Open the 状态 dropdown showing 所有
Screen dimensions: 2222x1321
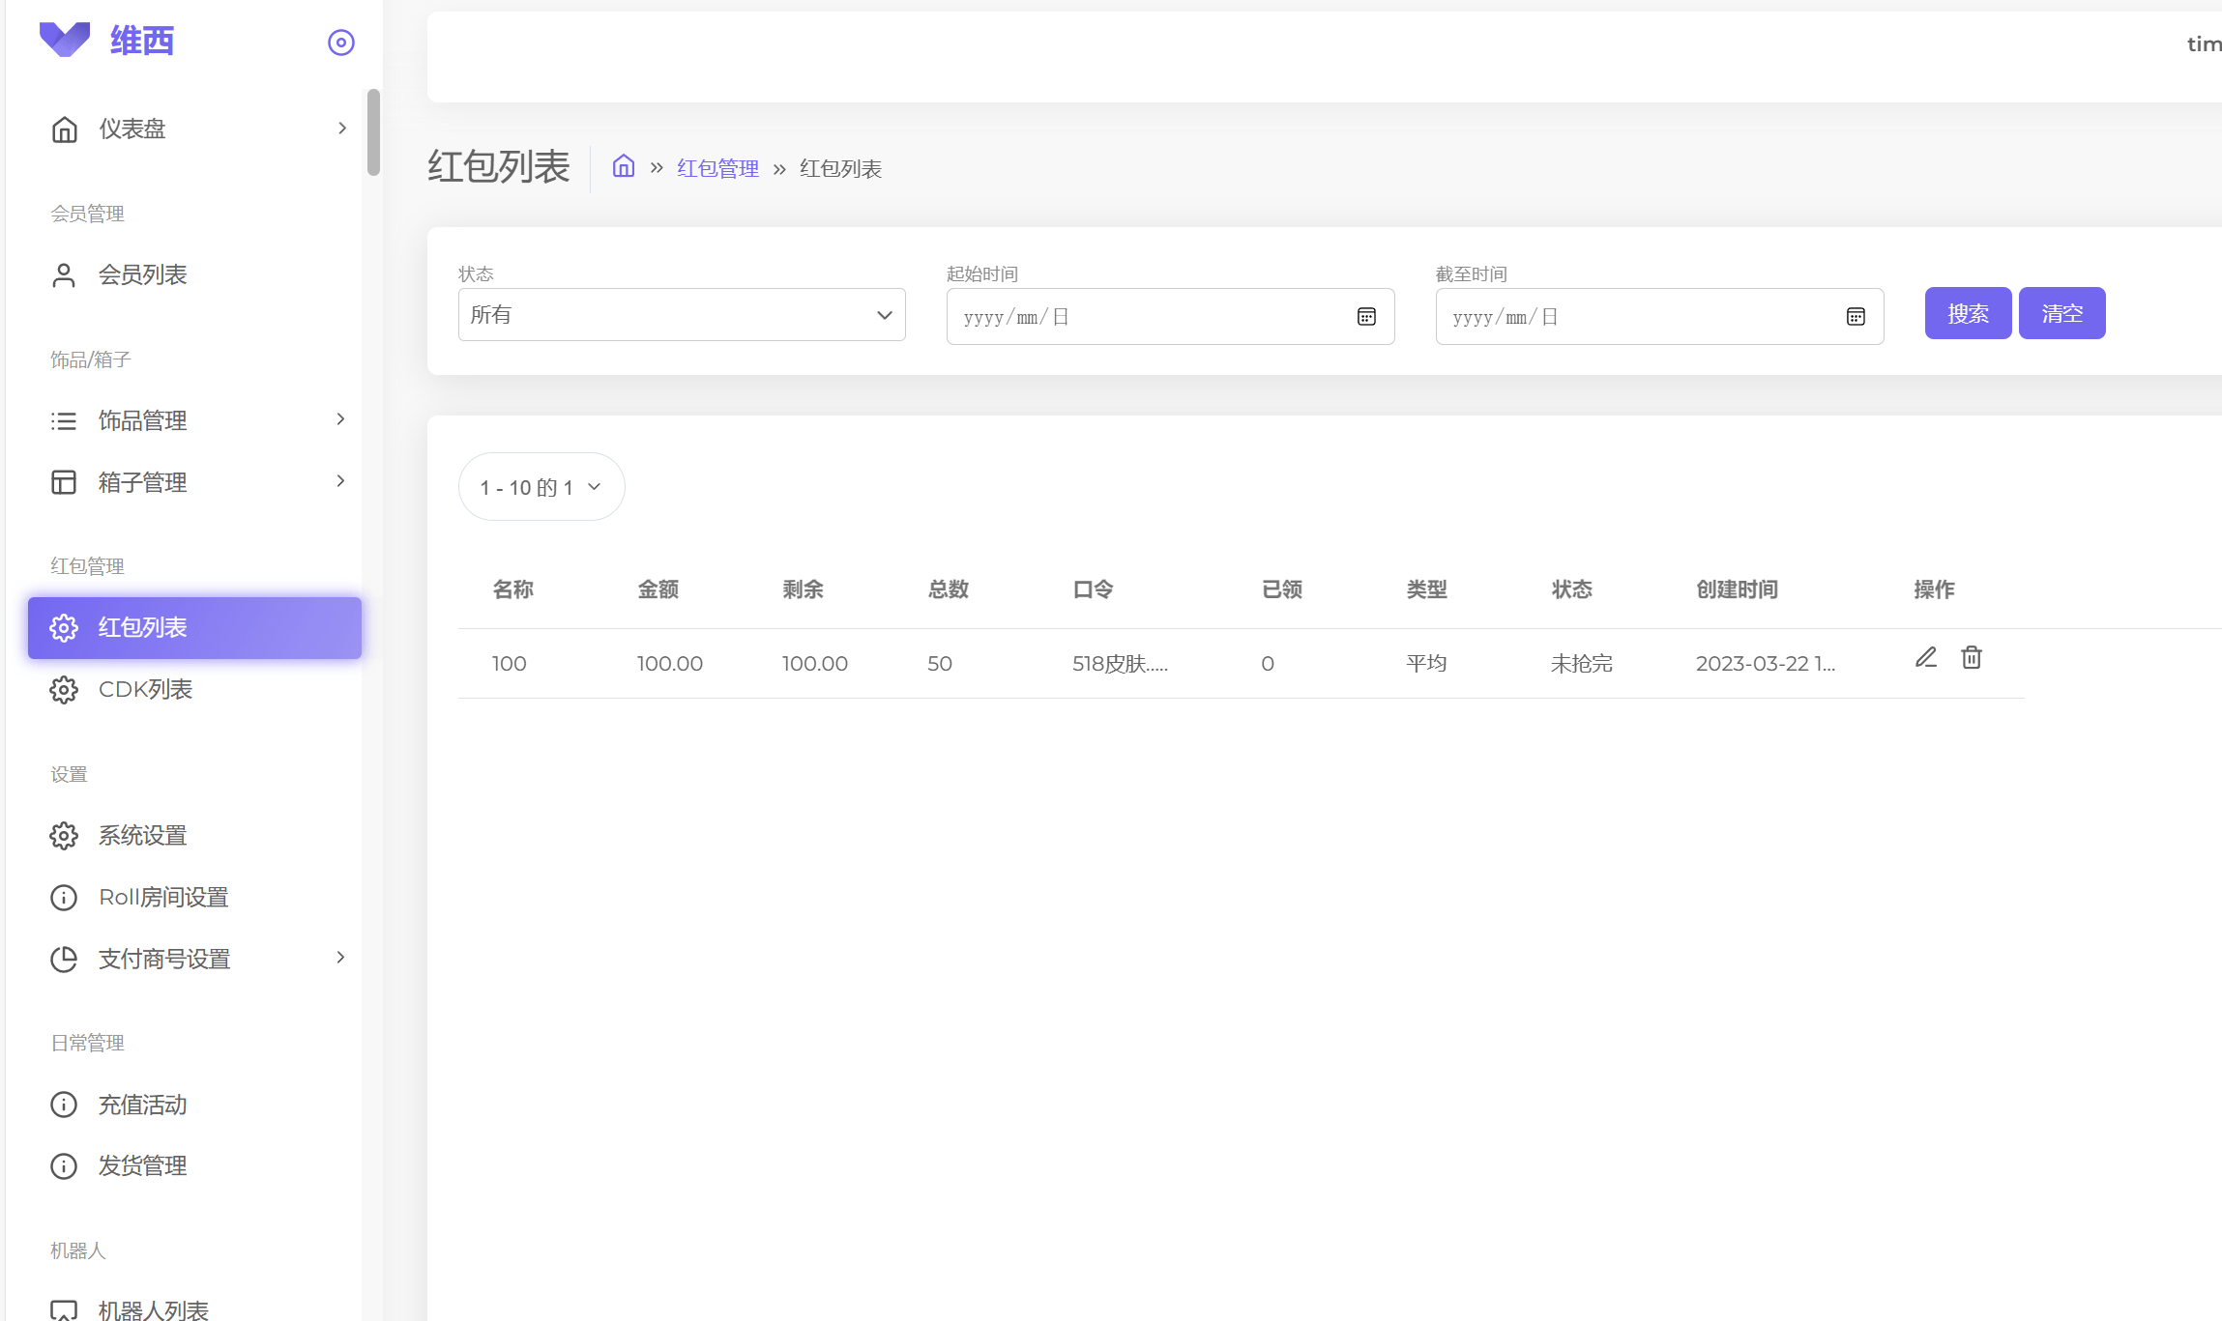(x=682, y=315)
